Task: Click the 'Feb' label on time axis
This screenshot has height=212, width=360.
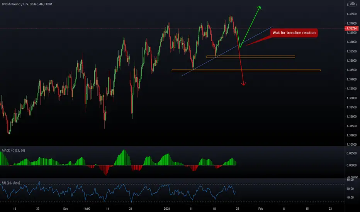Action: pos(261,209)
